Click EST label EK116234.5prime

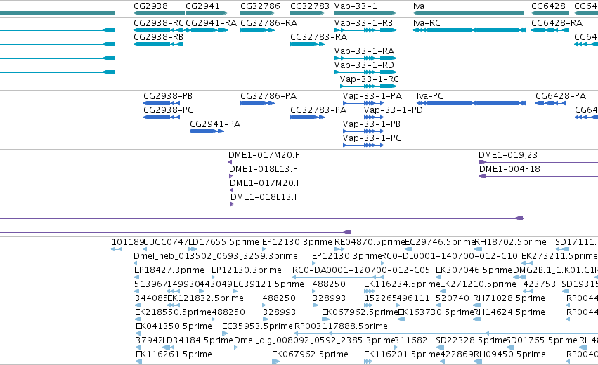tap(402, 284)
